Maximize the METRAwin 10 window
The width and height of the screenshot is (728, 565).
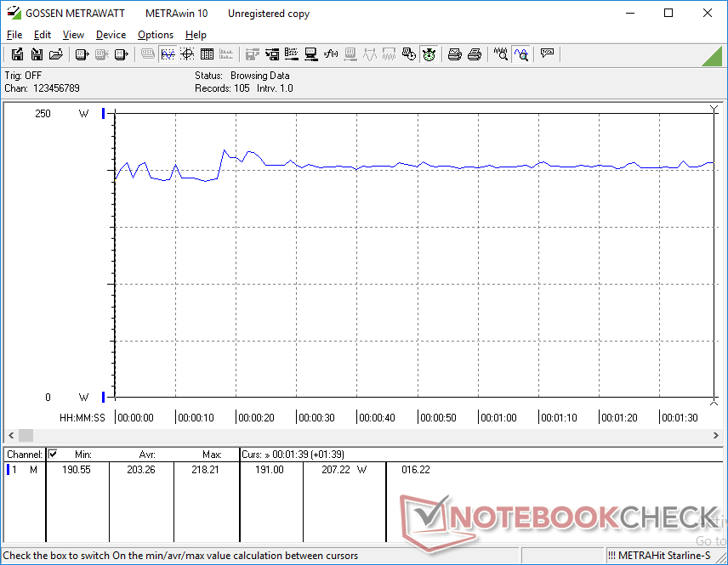click(x=668, y=13)
